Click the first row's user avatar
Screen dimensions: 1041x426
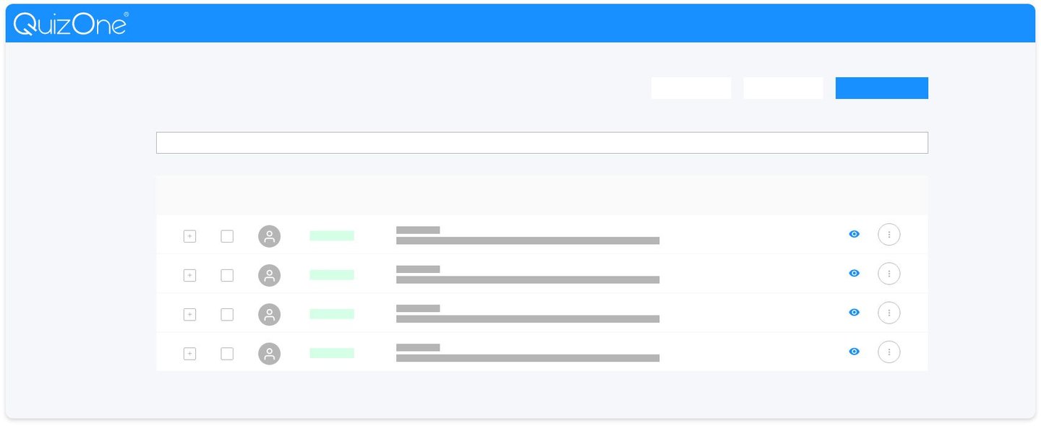[x=270, y=236]
